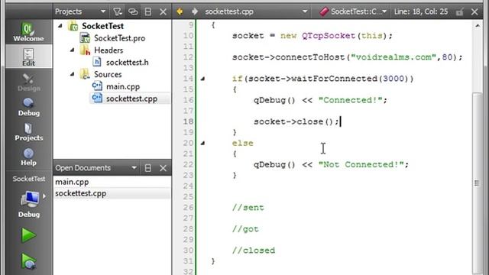Open the Design mode
Image resolution: width=489 pixels, height=275 pixels.
tap(28, 82)
